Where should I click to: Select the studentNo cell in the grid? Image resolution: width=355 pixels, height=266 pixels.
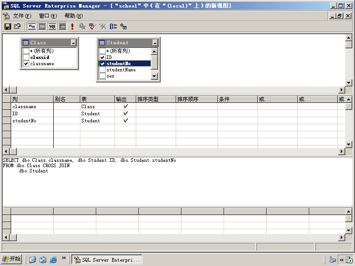(x=32, y=121)
